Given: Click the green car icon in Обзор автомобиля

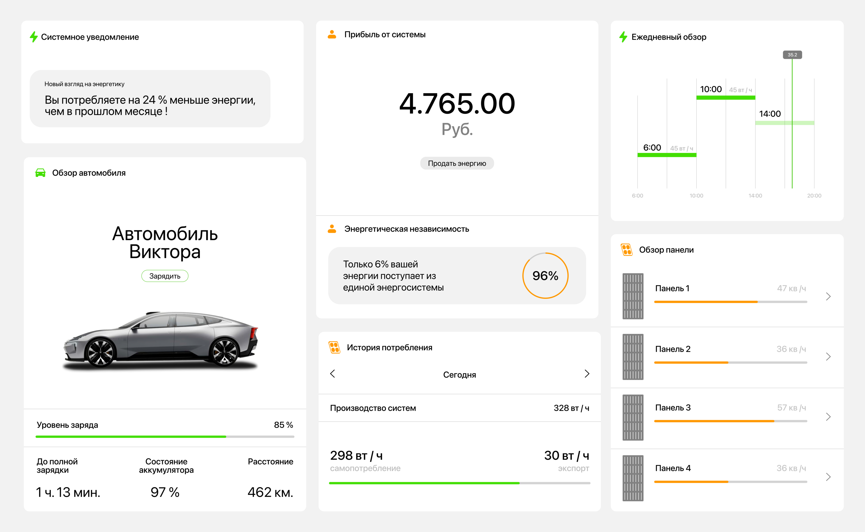Looking at the screenshot, I should pyautogui.click(x=41, y=173).
